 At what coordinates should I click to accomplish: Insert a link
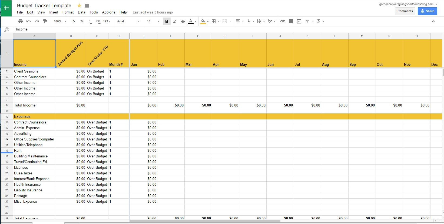283,21
